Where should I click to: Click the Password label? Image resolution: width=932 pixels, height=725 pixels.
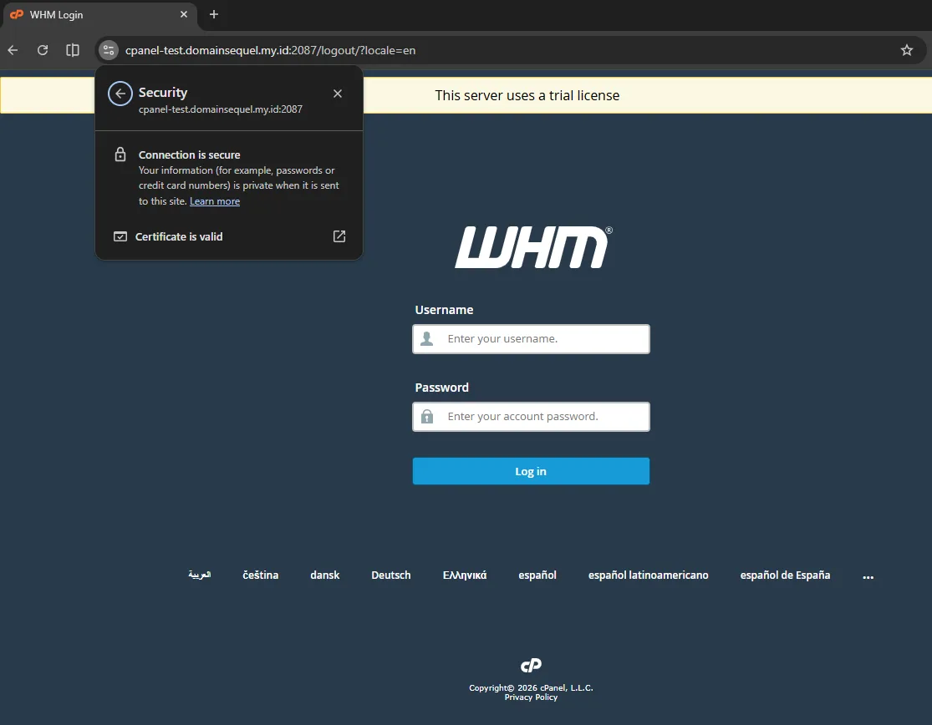pyautogui.click(x=441, y=388)
